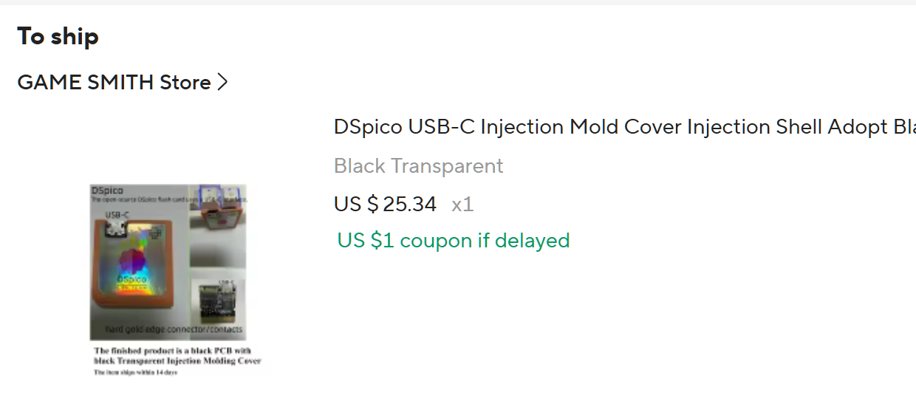Click the chevron arrow beside GAME SMITH Store
Screen dimensions: 916x398
[x=222, y=82]
